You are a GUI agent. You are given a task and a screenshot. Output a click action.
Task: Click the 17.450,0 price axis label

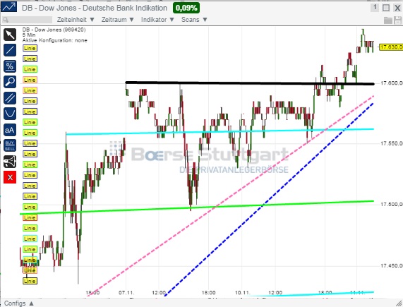point(391,265)
